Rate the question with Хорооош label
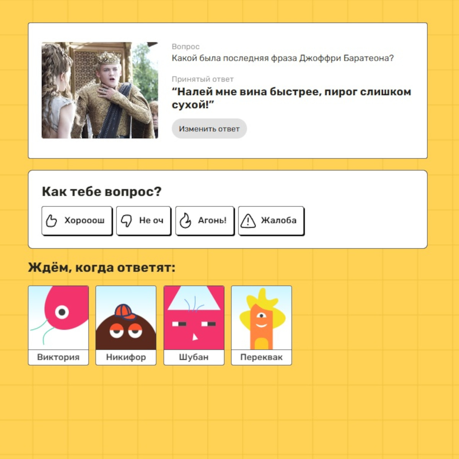459x459 pixels. [x=77, y=220]
